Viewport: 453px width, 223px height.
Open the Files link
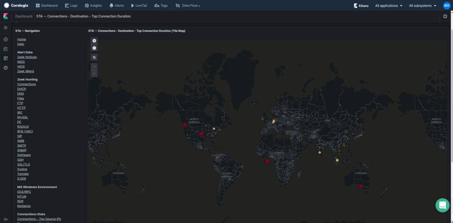coord(20,98)
